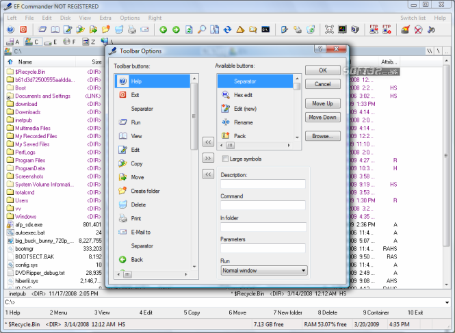The height and width of the screenshot is (333, 455).
Task: Select drive E in the drive bar
Action: pos(51,42)
